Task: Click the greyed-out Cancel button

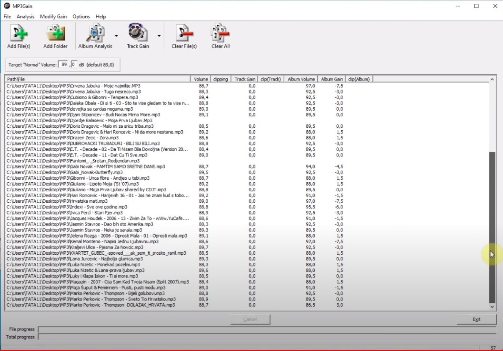Action: [250, 319]
